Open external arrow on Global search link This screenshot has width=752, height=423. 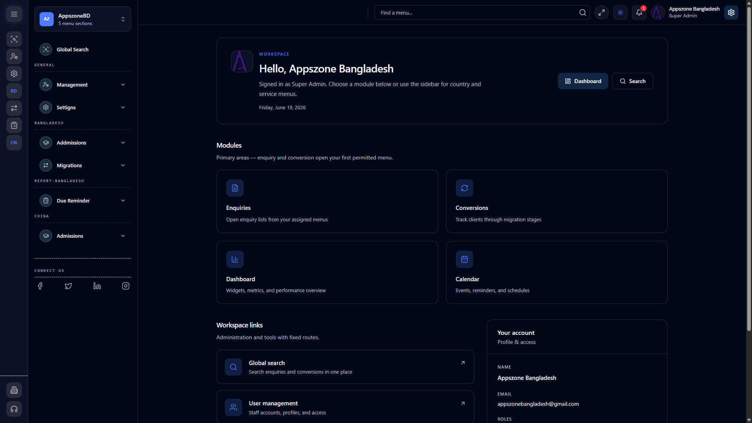463,363
